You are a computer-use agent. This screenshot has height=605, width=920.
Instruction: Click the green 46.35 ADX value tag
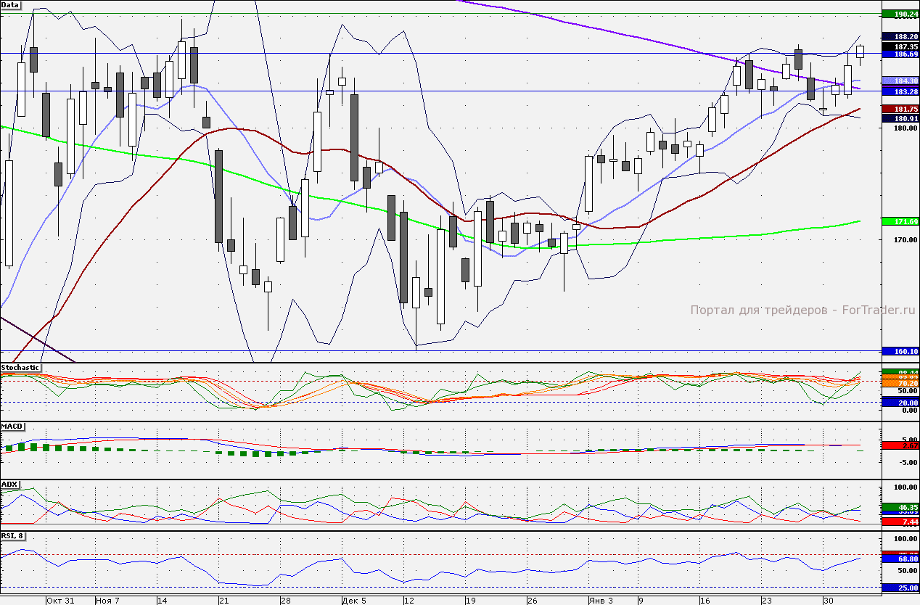pyautogui.click(x=900, y=507)
